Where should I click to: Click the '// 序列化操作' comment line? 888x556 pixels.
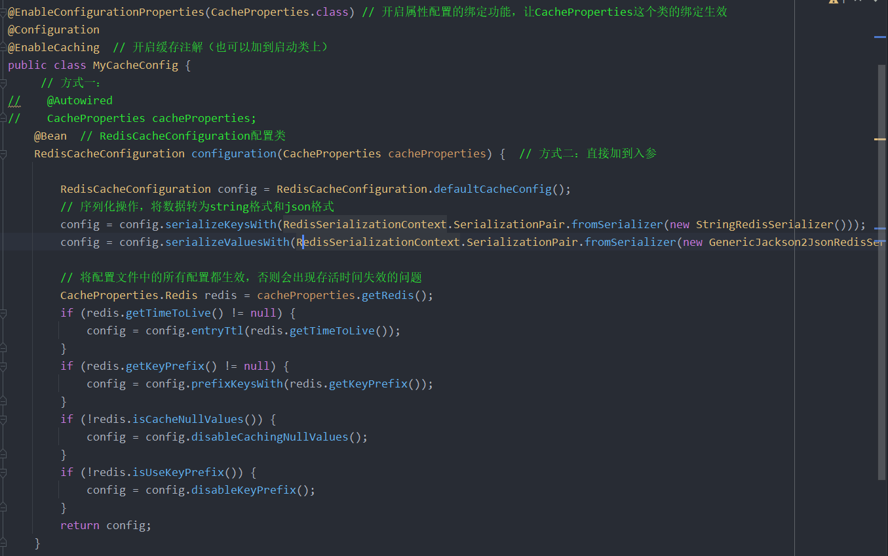[x=197, y=207]
